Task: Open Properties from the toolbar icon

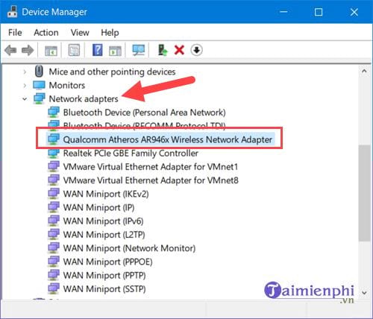Action: (74, 50)
